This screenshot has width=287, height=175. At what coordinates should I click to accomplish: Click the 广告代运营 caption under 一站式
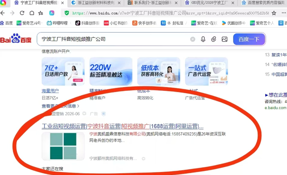(x=195, y=98)
